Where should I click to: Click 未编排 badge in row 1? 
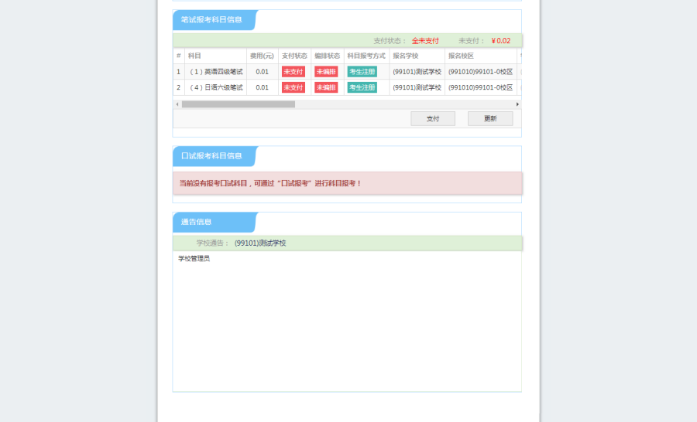click(x=326, y=72)
